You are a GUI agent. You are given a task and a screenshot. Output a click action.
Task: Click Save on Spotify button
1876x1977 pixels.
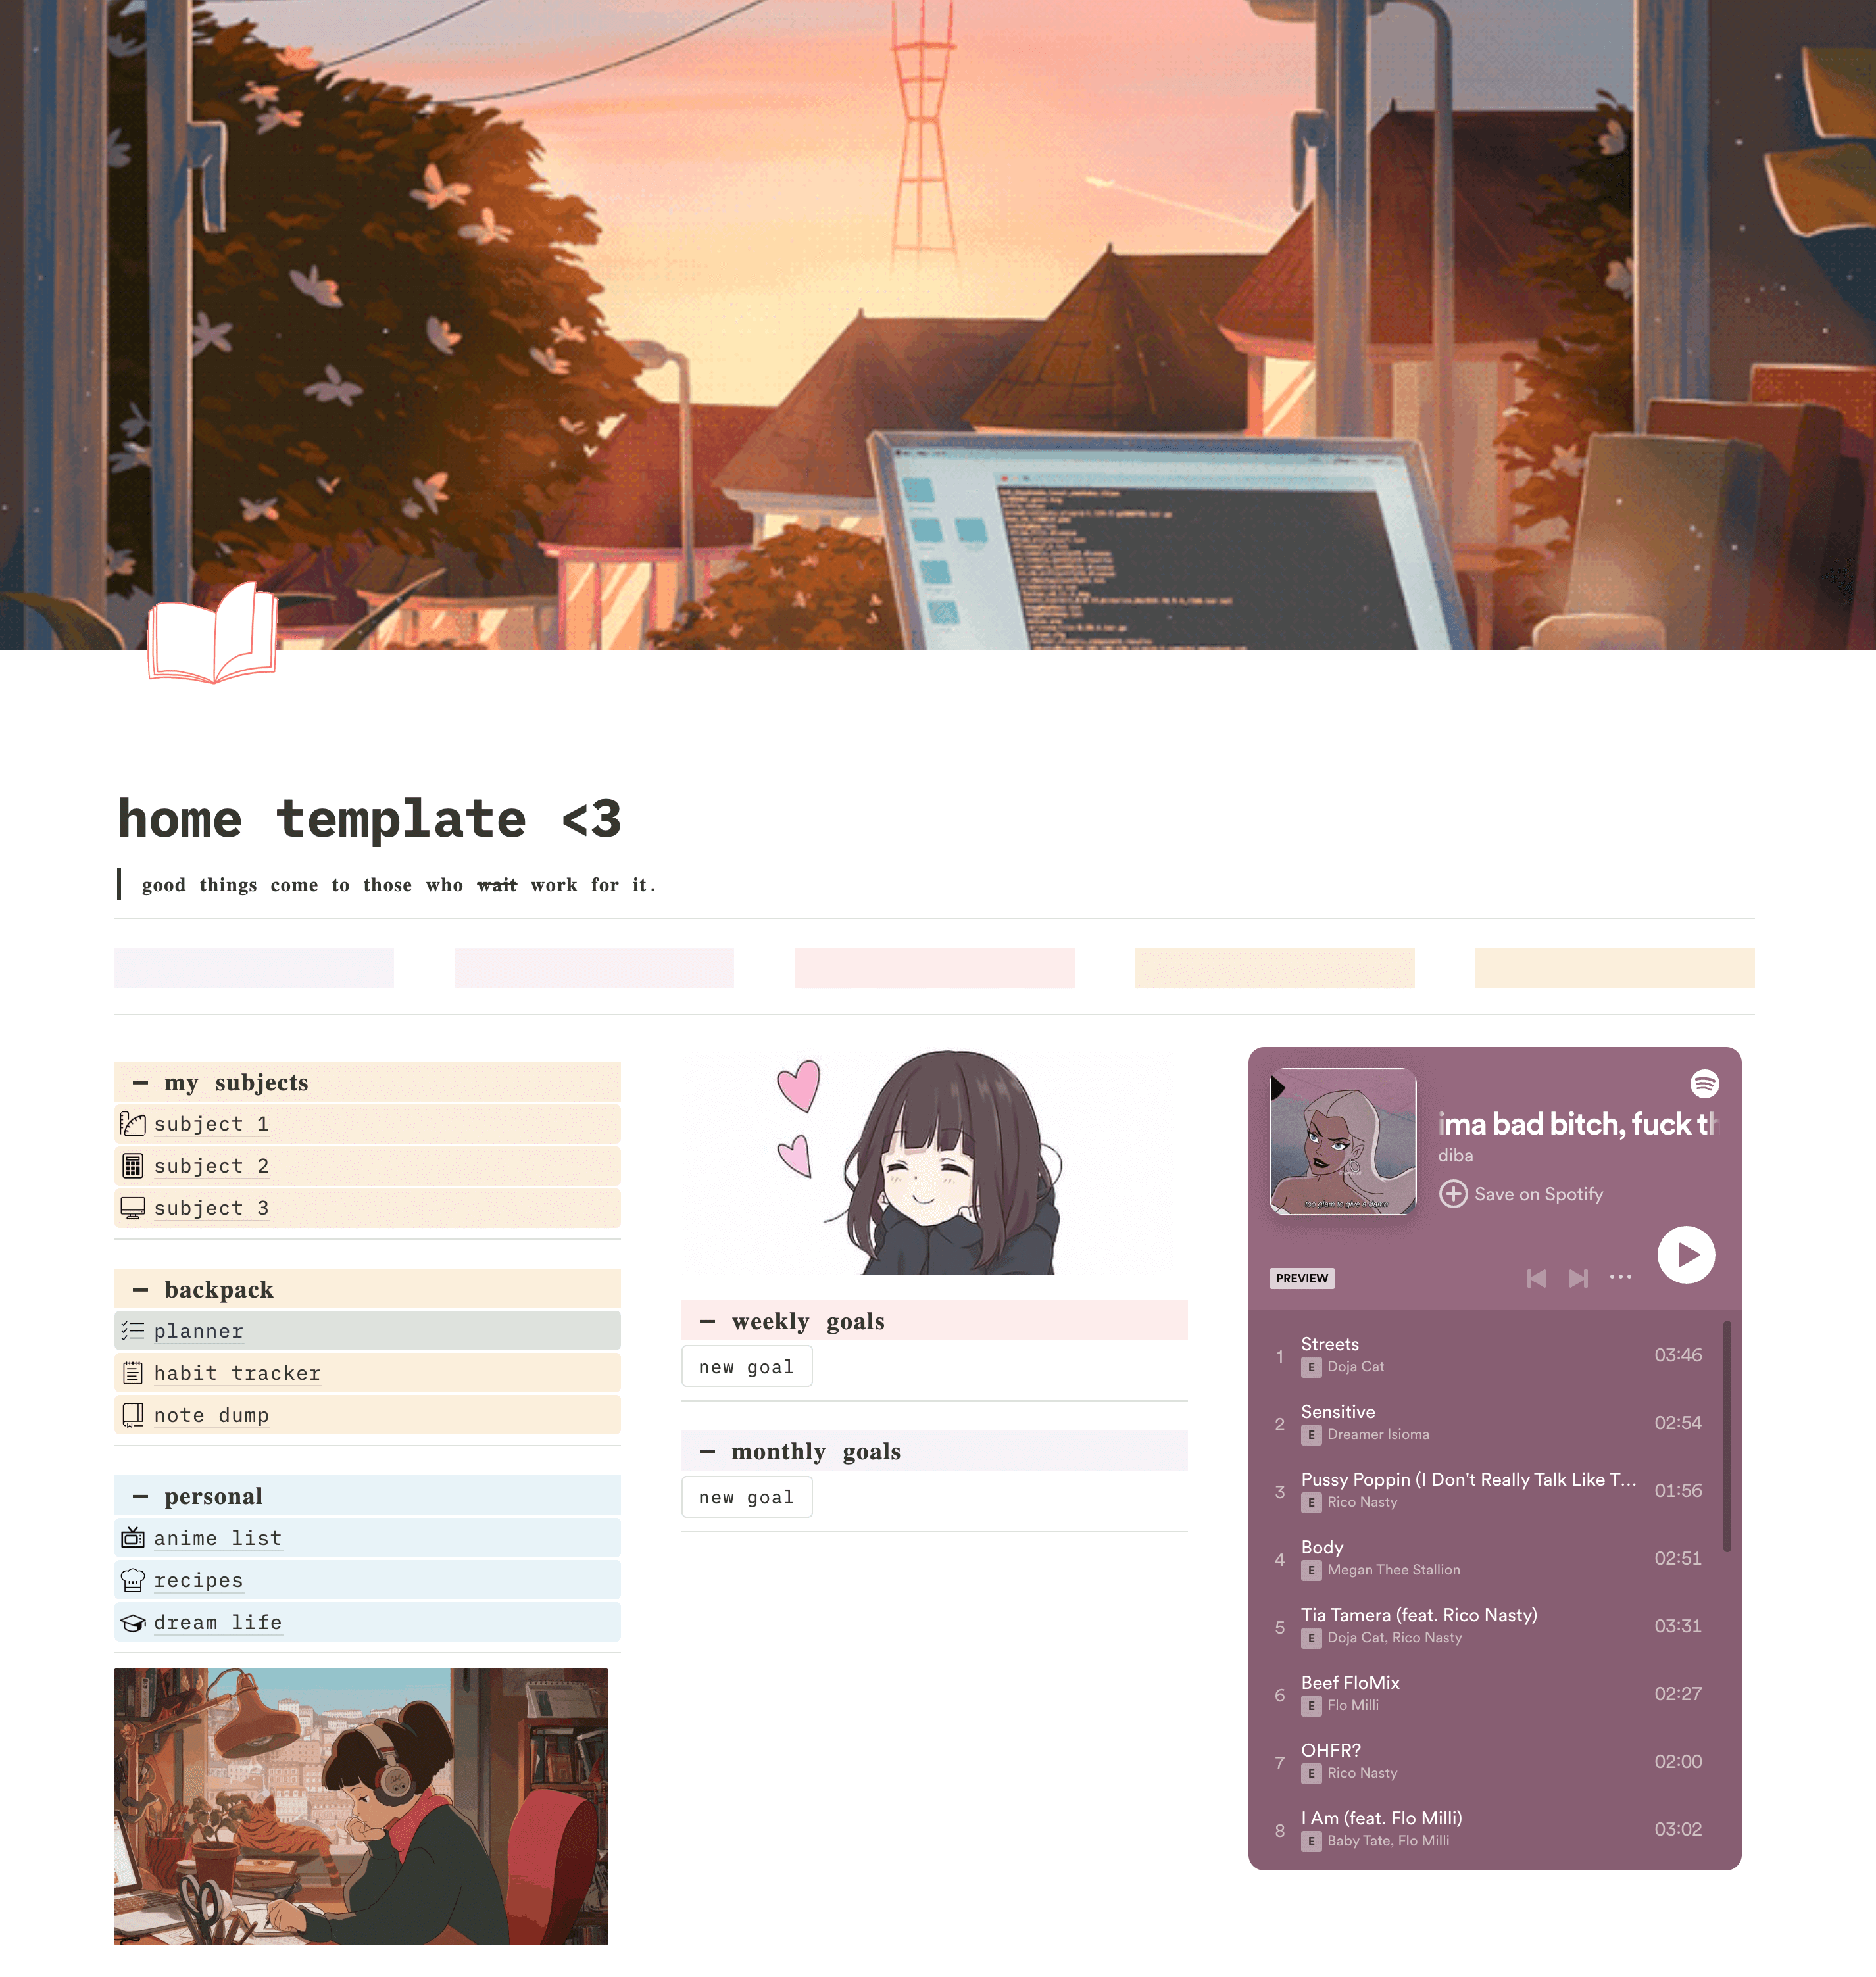click(1525, 1194)
